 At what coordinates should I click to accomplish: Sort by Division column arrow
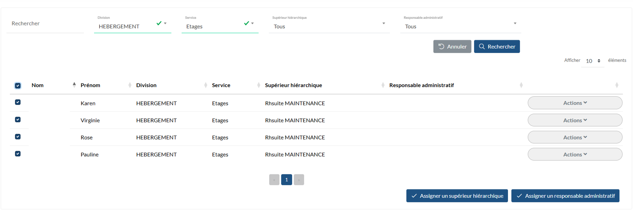pos(206,85)
